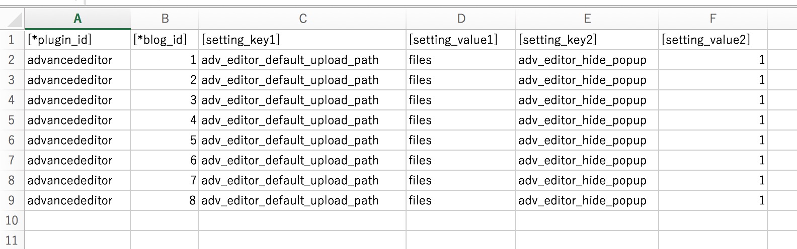Click the [setting_key1] cell
The width and height of the screenshot is (797, 249).
pyautogui.click(x=302, y=40)
